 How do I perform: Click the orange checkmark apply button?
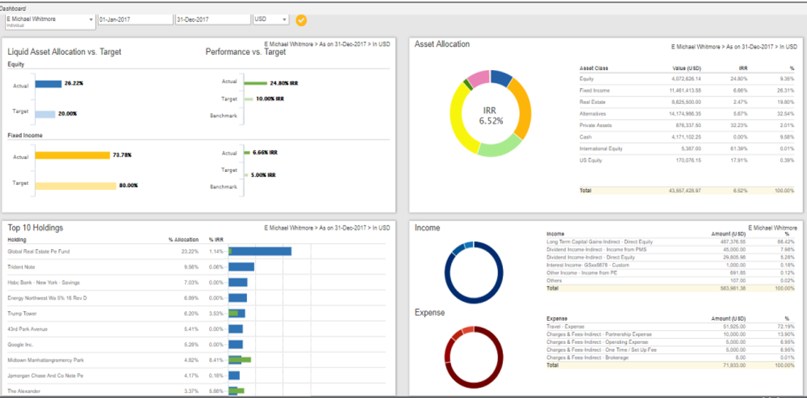click(301, 20)
